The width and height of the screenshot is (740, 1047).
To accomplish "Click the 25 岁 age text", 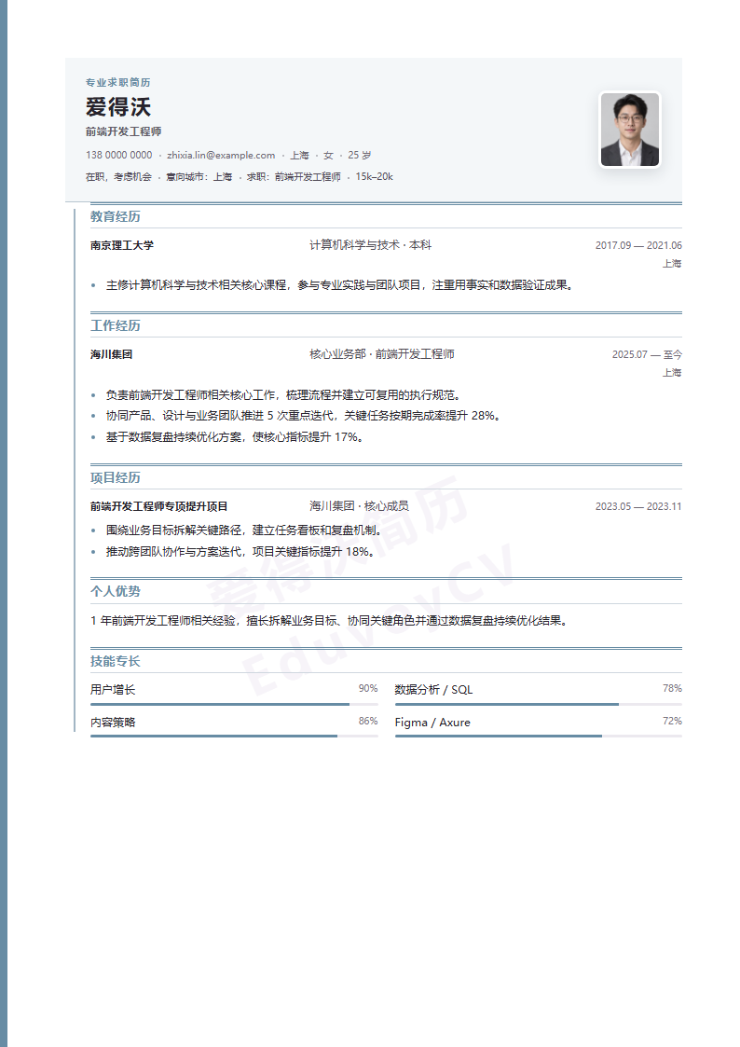I will click(360, 155).
